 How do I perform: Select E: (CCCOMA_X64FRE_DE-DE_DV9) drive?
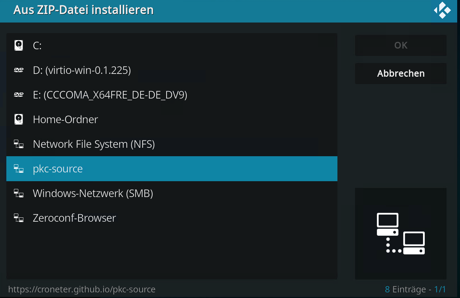tap(110, 95)
